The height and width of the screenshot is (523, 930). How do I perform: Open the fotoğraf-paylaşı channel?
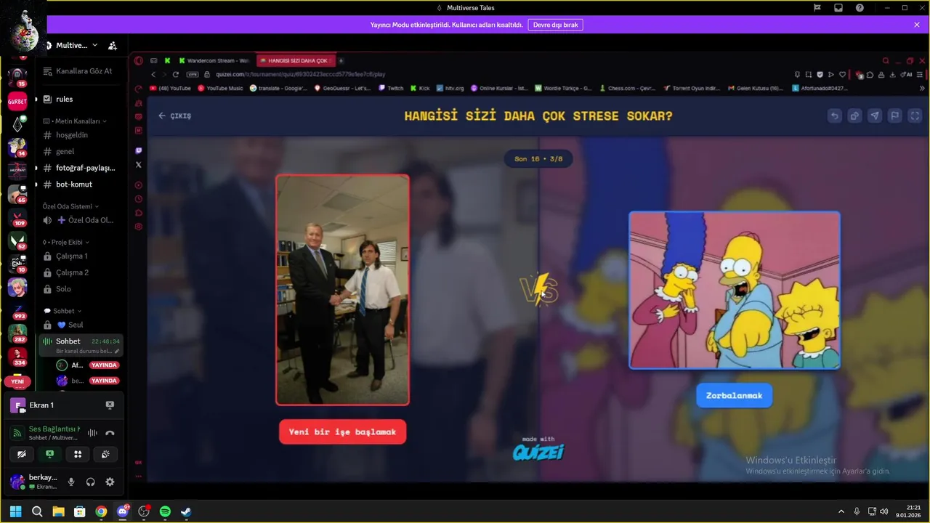pos(78,168)
